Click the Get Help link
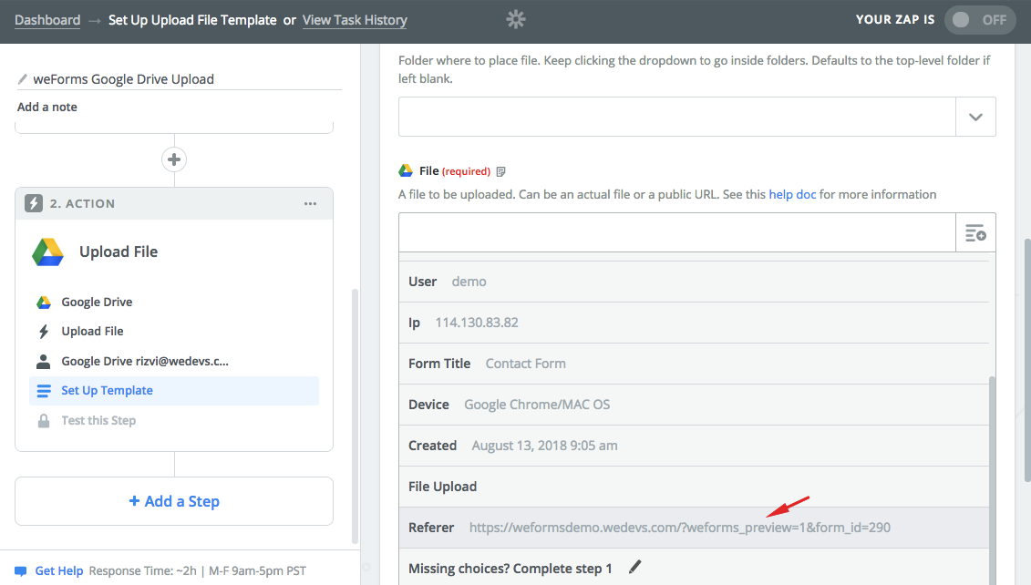 (59, 571)
